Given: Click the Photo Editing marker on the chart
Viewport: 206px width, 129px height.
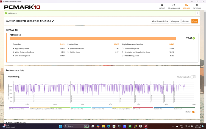Looking at the screenshot, I should coord(151,99).
